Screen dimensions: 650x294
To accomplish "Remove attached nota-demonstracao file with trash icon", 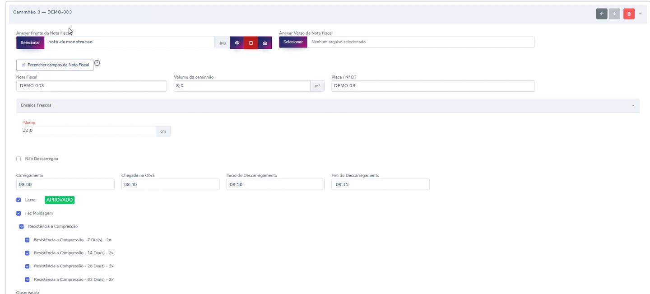I will [251, 42].
